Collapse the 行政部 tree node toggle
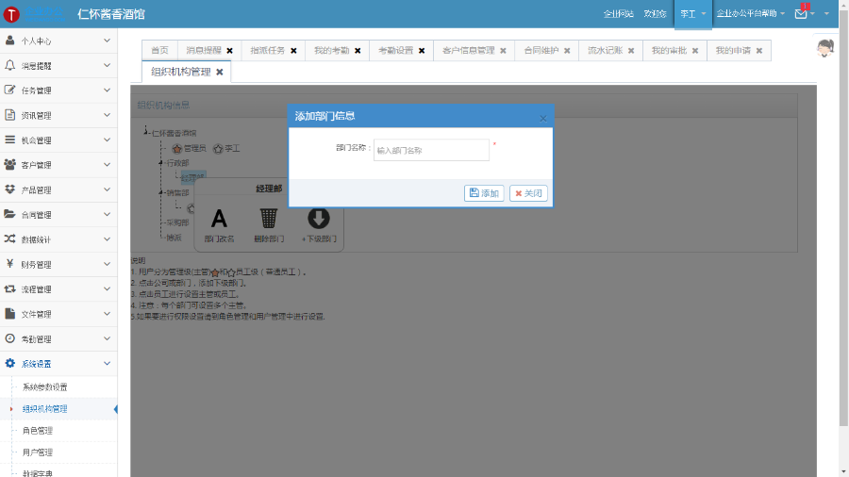Image resolution: width=849 pixels, height=477 pixels. pos(160,163)
